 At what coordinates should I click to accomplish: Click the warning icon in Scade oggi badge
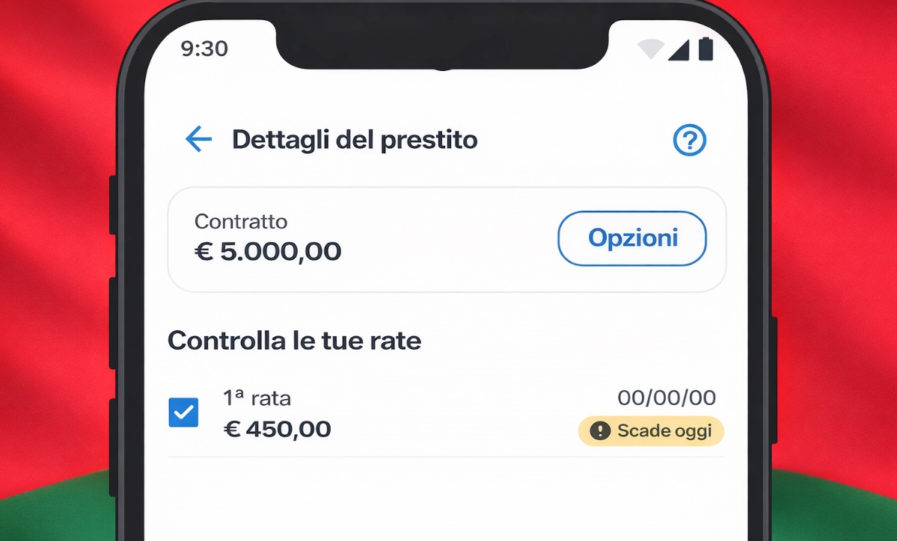[600, 431]
